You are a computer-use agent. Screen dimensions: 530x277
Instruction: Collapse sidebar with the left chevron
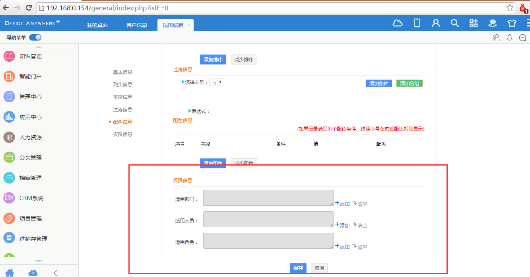coord(55,273)
